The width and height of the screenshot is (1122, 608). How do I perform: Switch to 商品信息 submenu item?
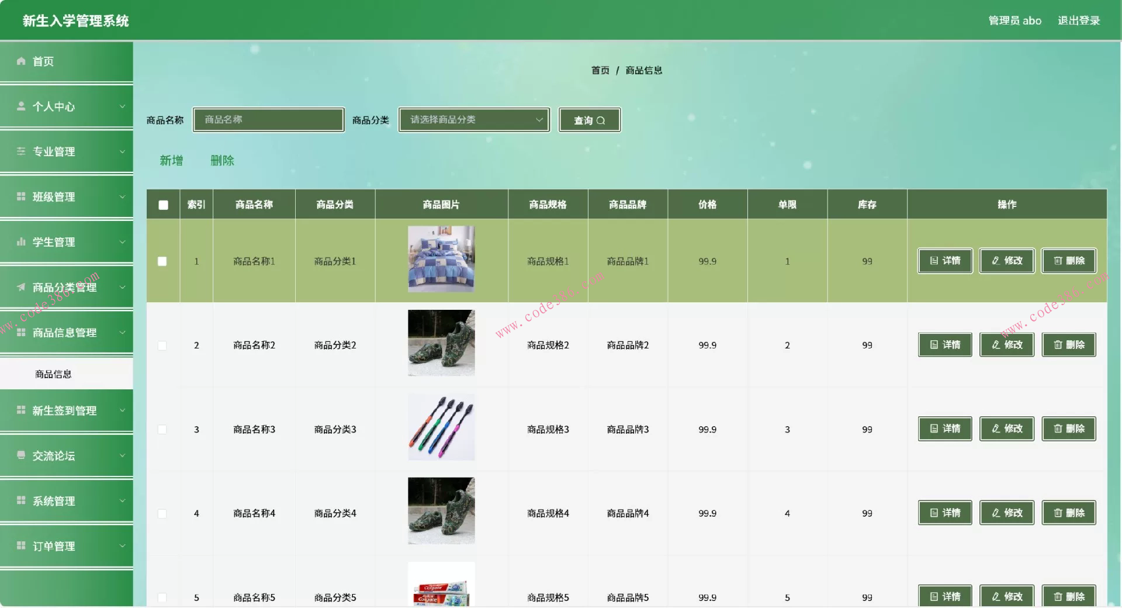click(53, 374)
